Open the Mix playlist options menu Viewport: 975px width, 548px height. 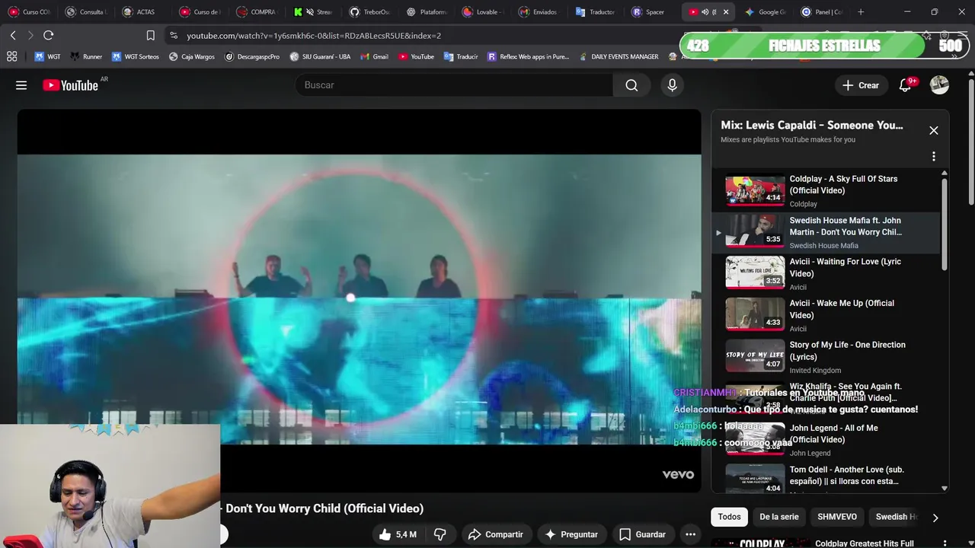coord(933,157)
